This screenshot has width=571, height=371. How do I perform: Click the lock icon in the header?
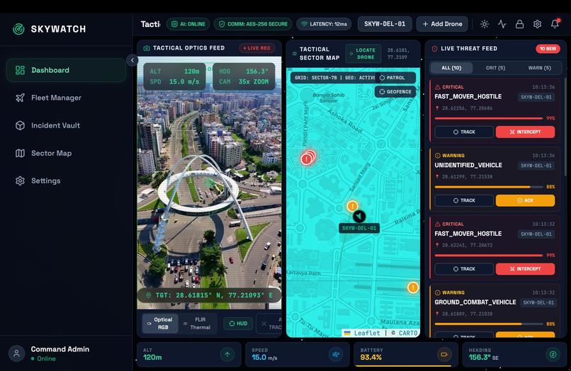pos(520,24)
